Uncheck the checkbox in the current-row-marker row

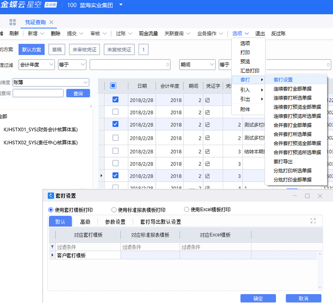coord(115,175)
